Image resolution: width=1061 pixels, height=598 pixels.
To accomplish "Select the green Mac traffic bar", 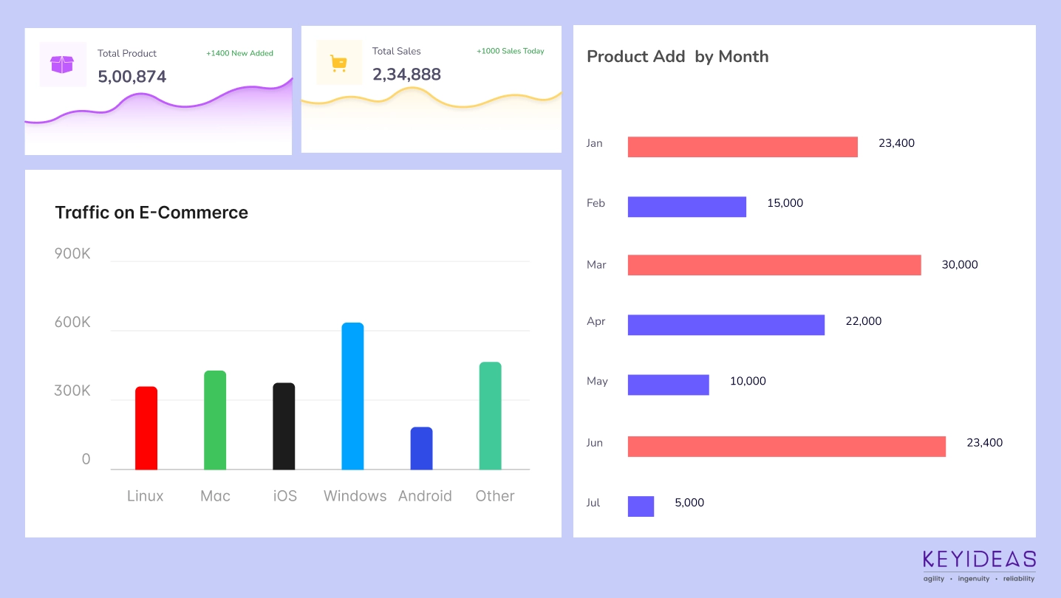I will [x=215, y=420].
